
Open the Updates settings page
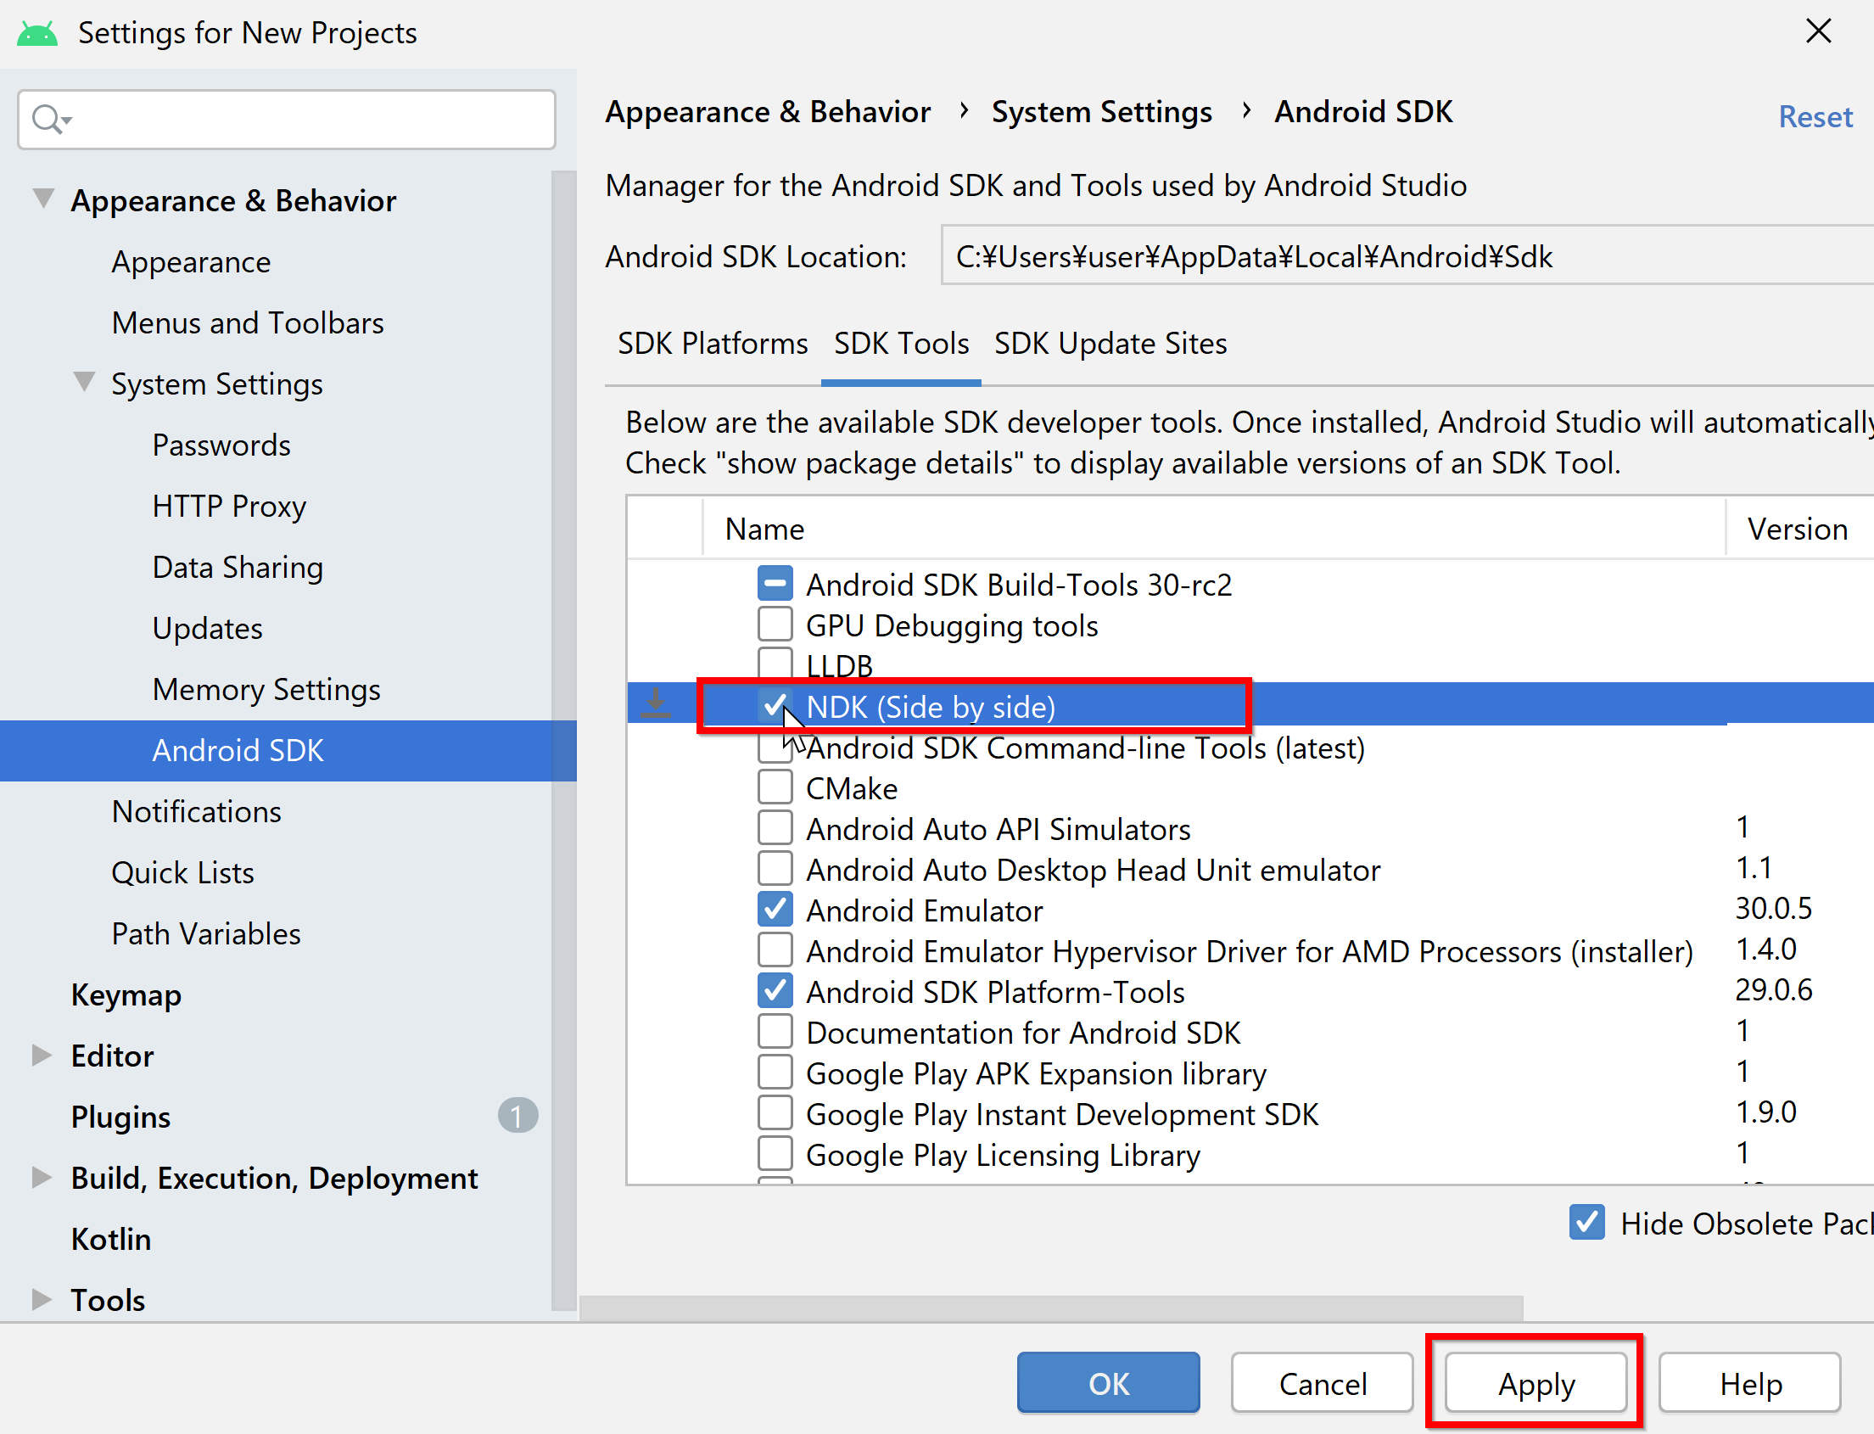[x=207, y=628]
